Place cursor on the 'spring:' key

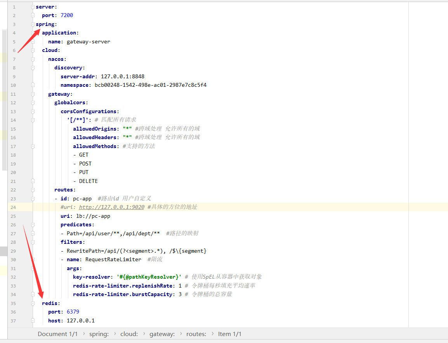(x=46, y=24)
